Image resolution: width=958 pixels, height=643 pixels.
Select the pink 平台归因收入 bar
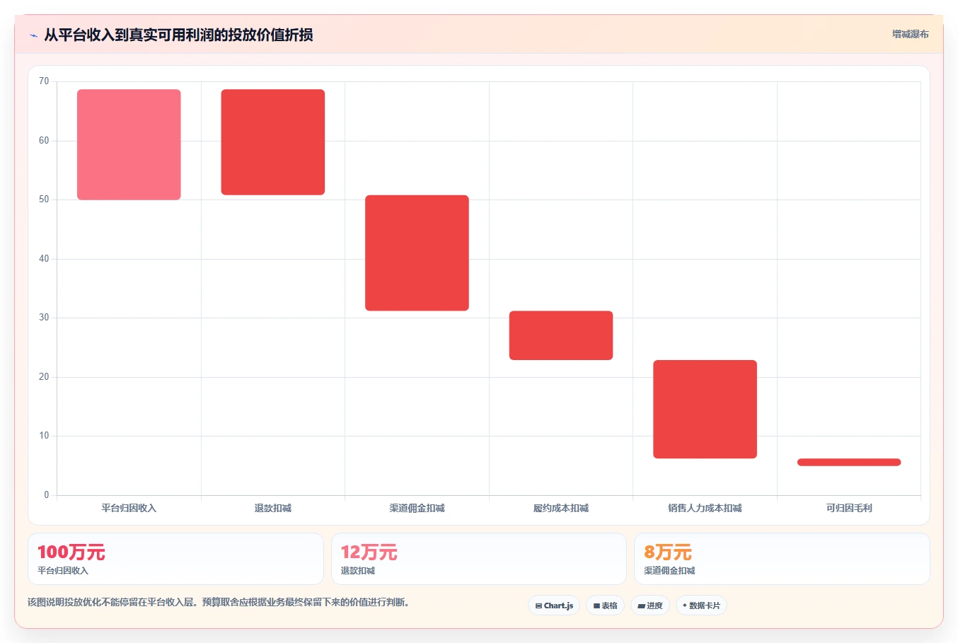(x=129, y=144)
